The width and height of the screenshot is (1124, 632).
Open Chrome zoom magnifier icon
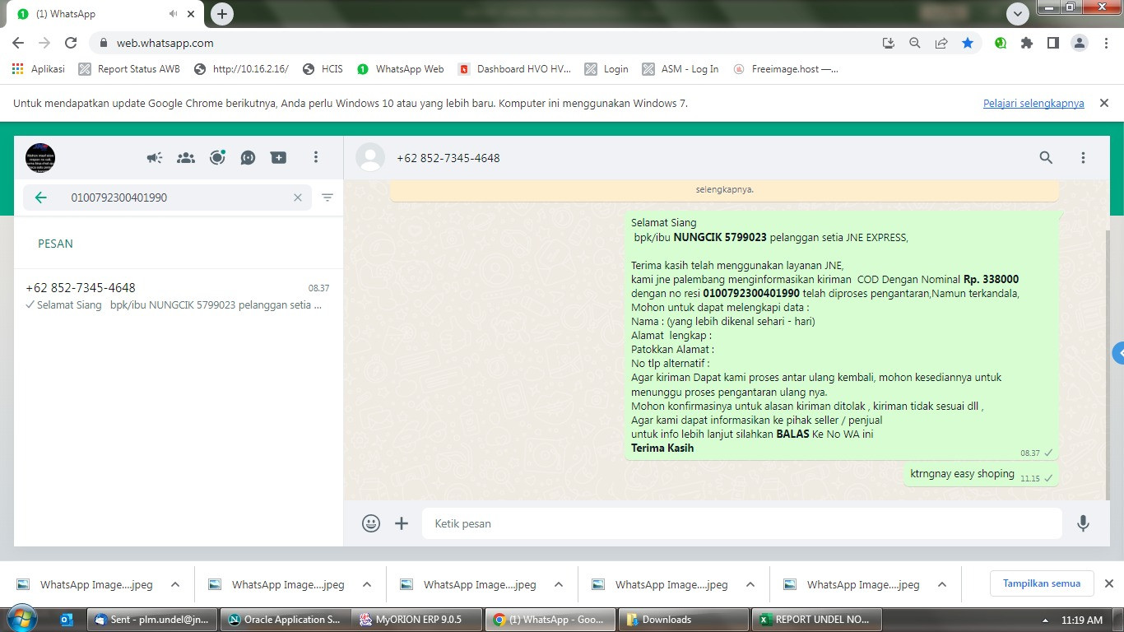(x=915, y=43)
